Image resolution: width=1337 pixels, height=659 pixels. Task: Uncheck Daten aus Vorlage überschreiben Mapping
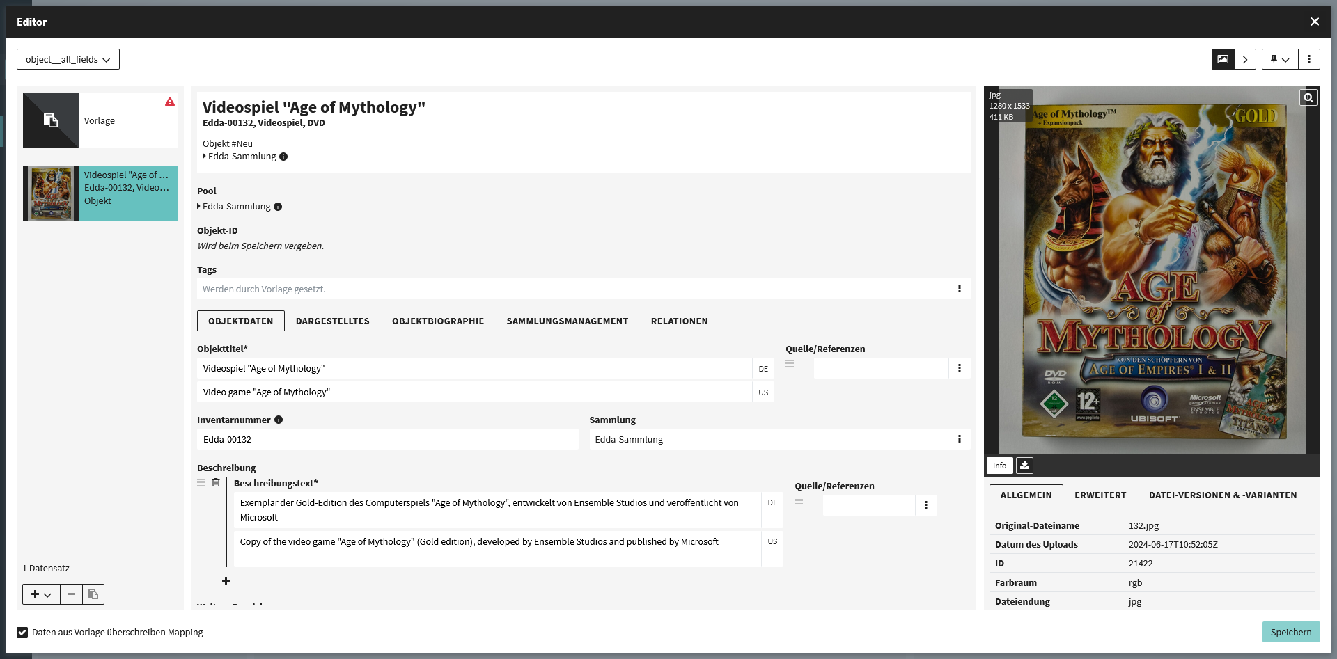click(23, 633)
